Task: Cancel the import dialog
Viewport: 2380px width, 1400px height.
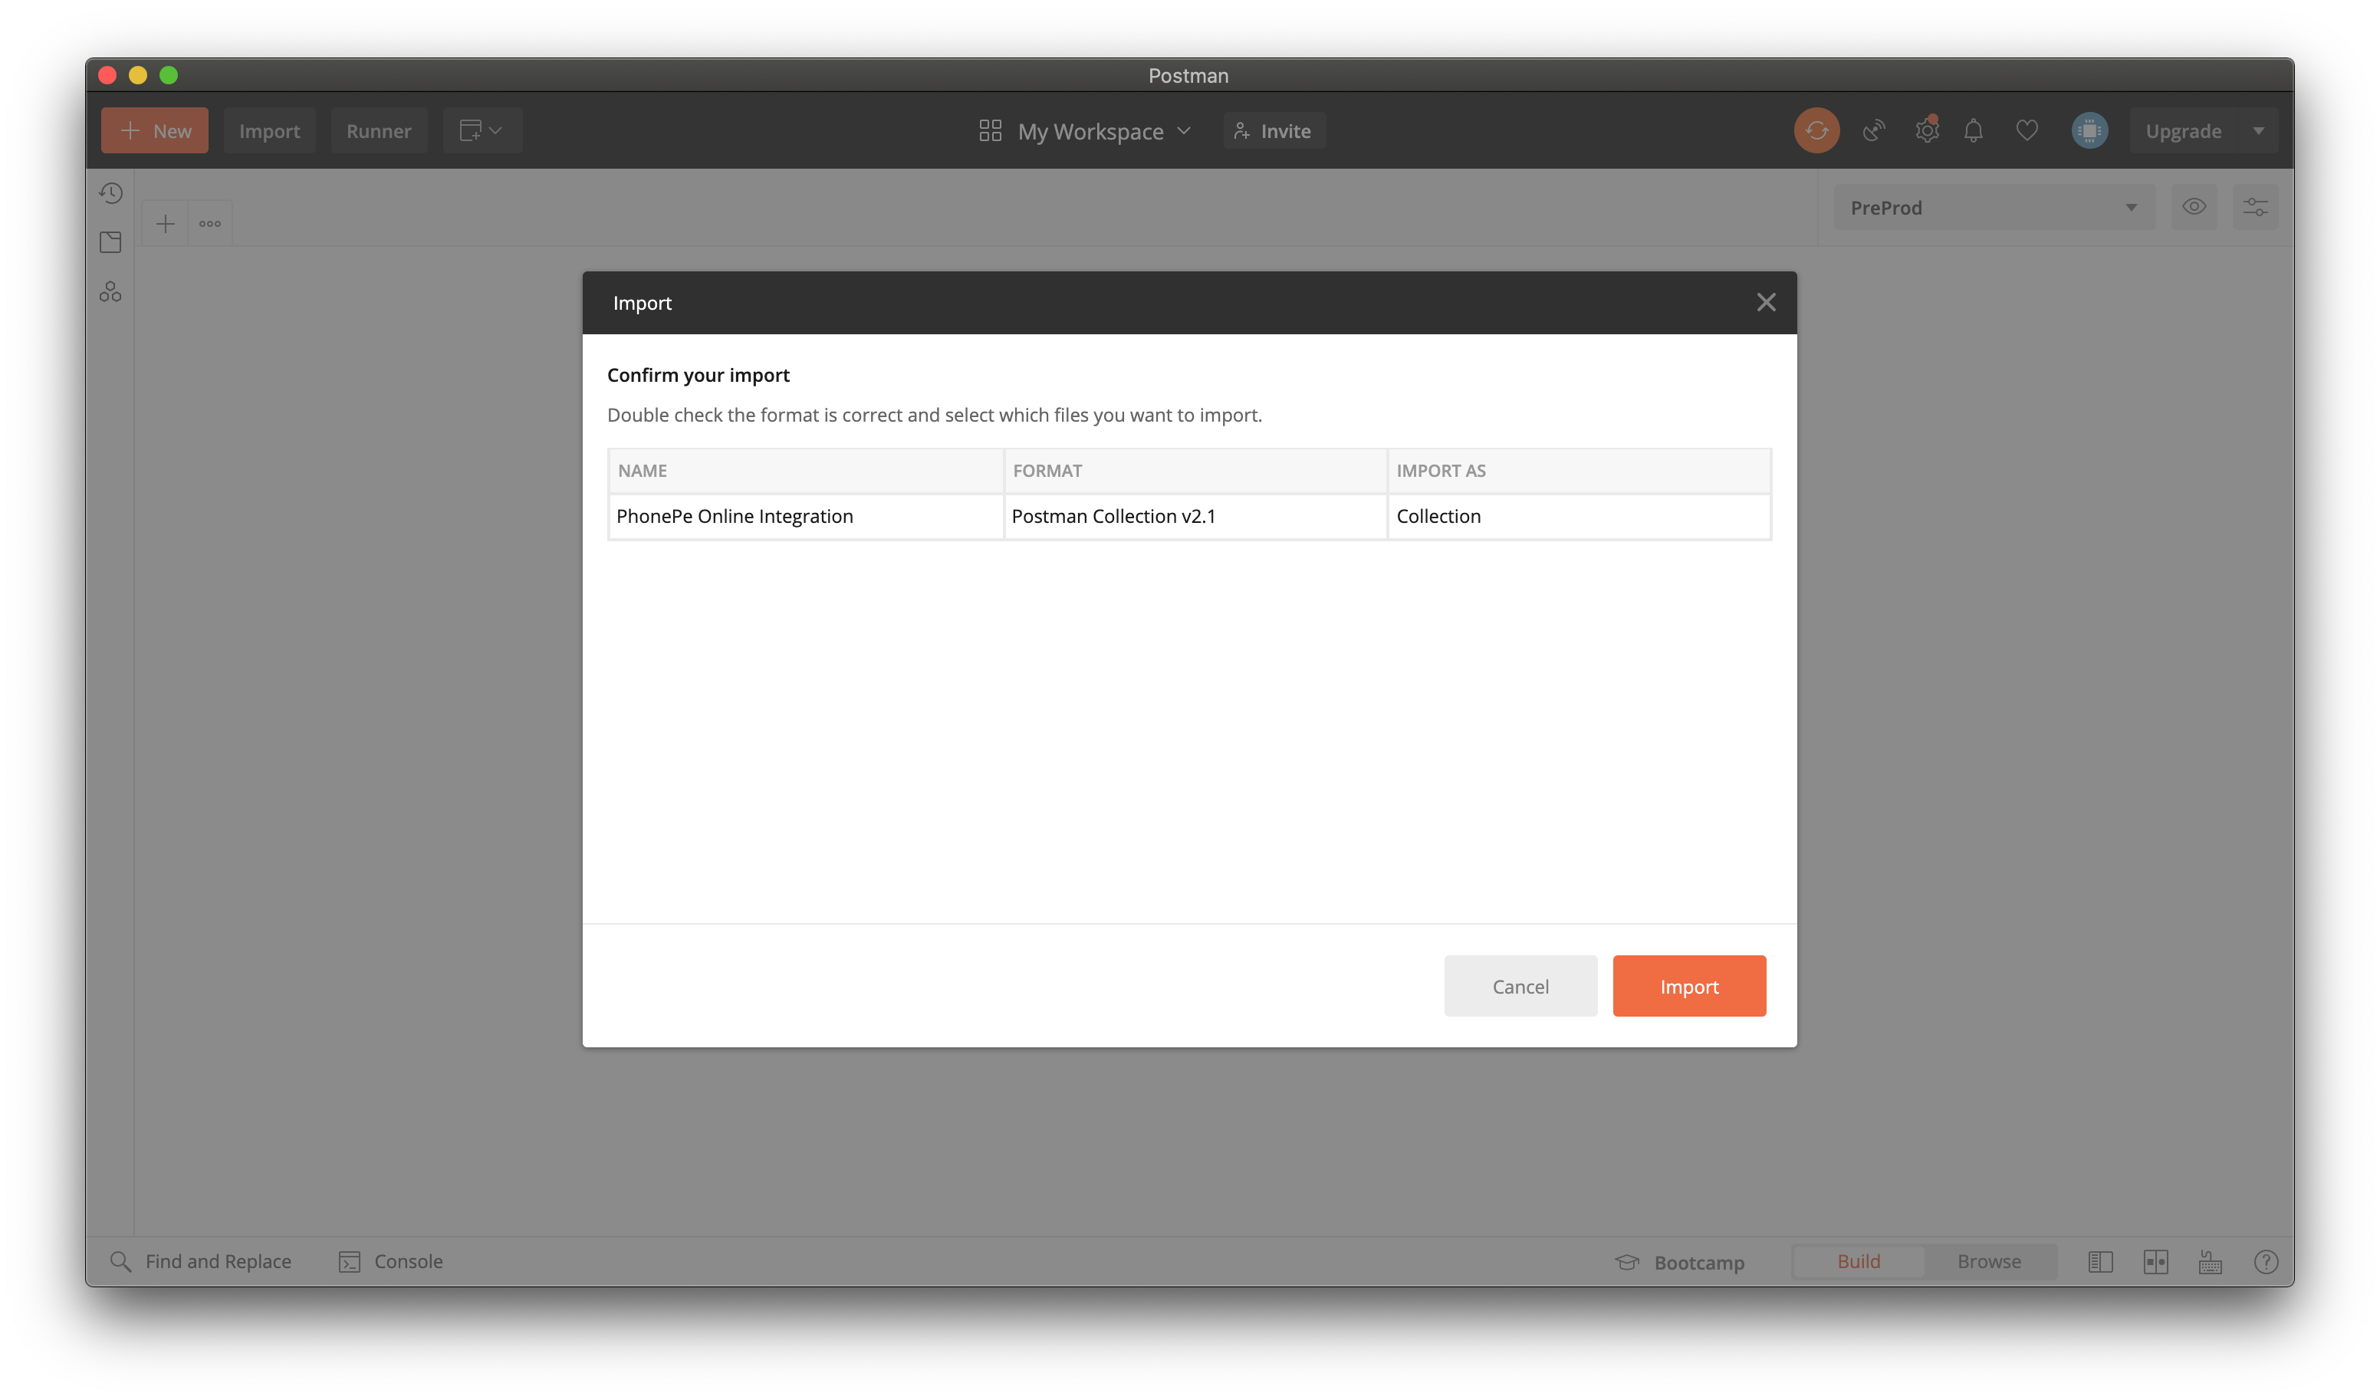Action: 1520,986
